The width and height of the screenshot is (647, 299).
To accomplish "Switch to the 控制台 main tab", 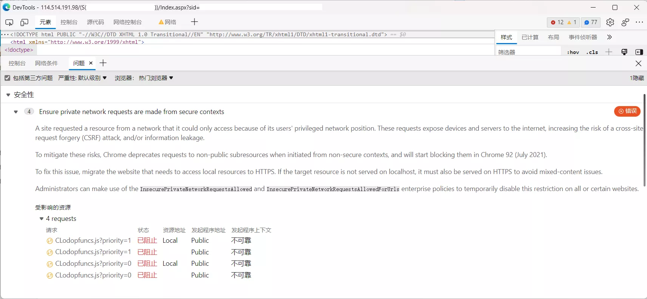I will 69,22.
